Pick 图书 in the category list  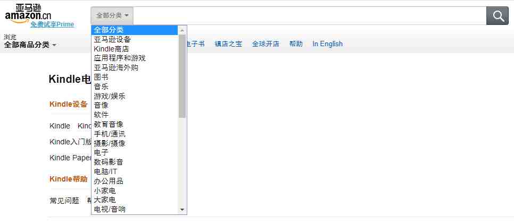coord(135,77)
